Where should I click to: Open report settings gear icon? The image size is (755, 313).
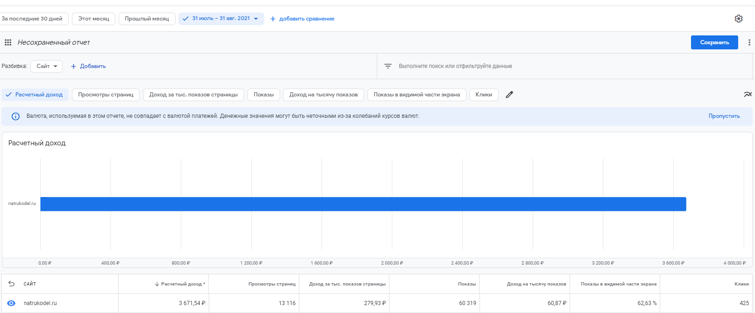click(738, 19)
